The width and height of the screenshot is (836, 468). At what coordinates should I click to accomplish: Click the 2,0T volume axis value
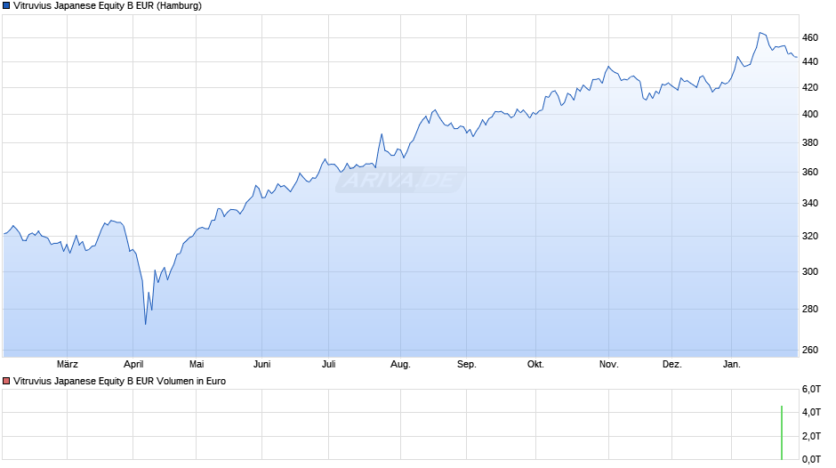point(811,436)
